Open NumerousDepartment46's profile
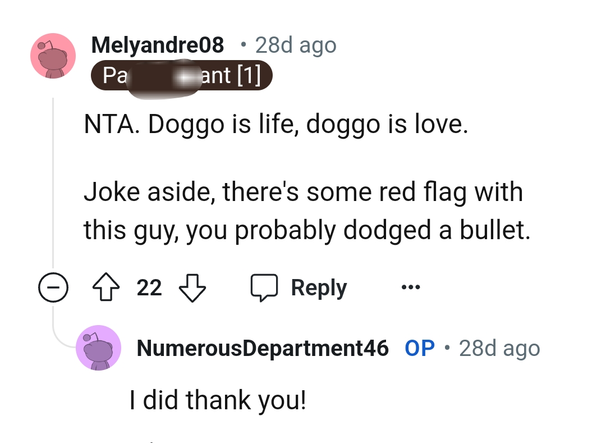 tap(263, 348)
